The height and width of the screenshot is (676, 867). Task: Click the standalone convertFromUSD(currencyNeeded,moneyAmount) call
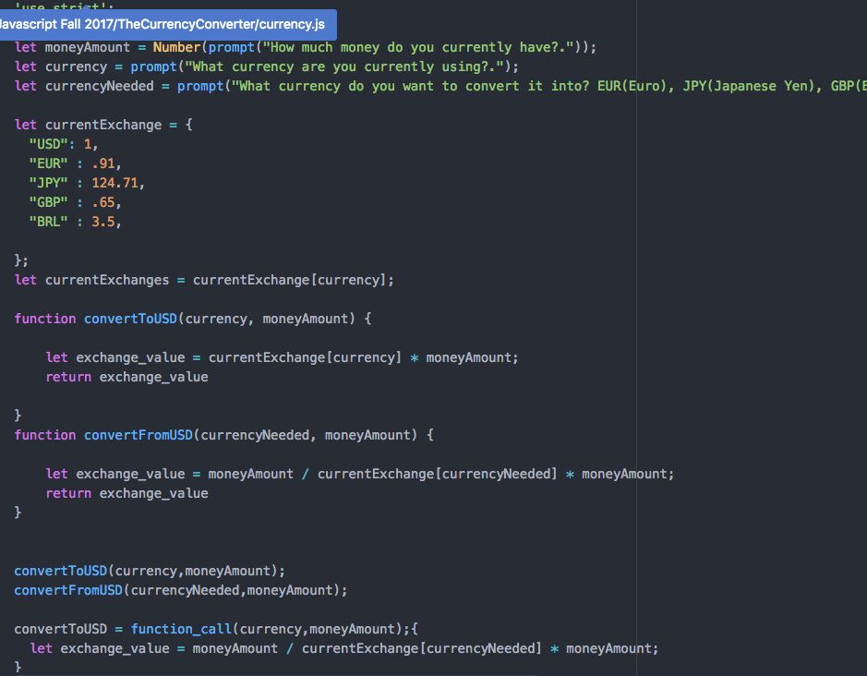(180, 590)
